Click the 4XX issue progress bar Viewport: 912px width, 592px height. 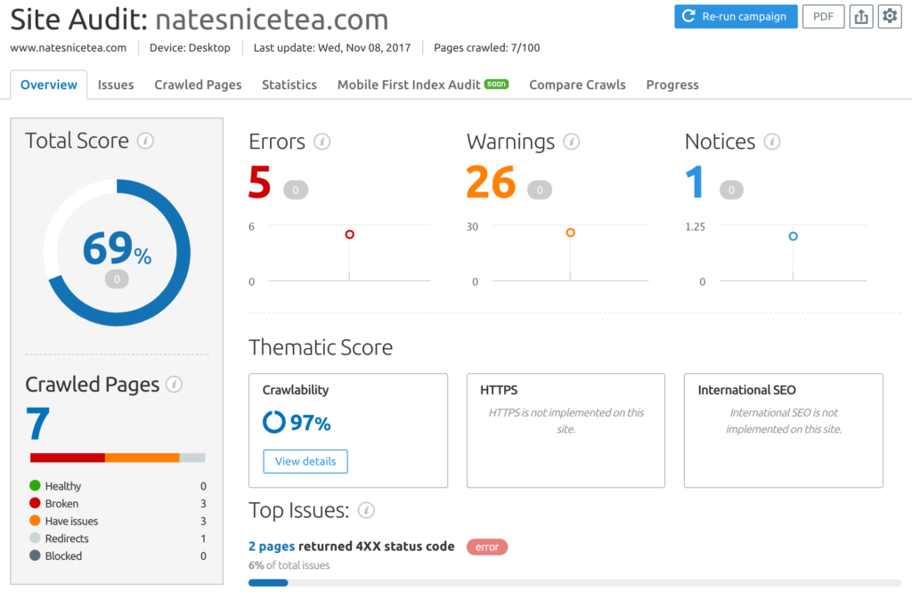click(x=574, y=583)
